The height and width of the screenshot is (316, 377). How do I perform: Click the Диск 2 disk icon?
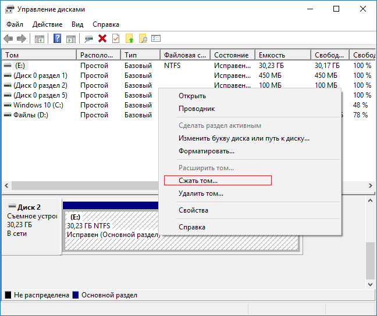point(12,206)
